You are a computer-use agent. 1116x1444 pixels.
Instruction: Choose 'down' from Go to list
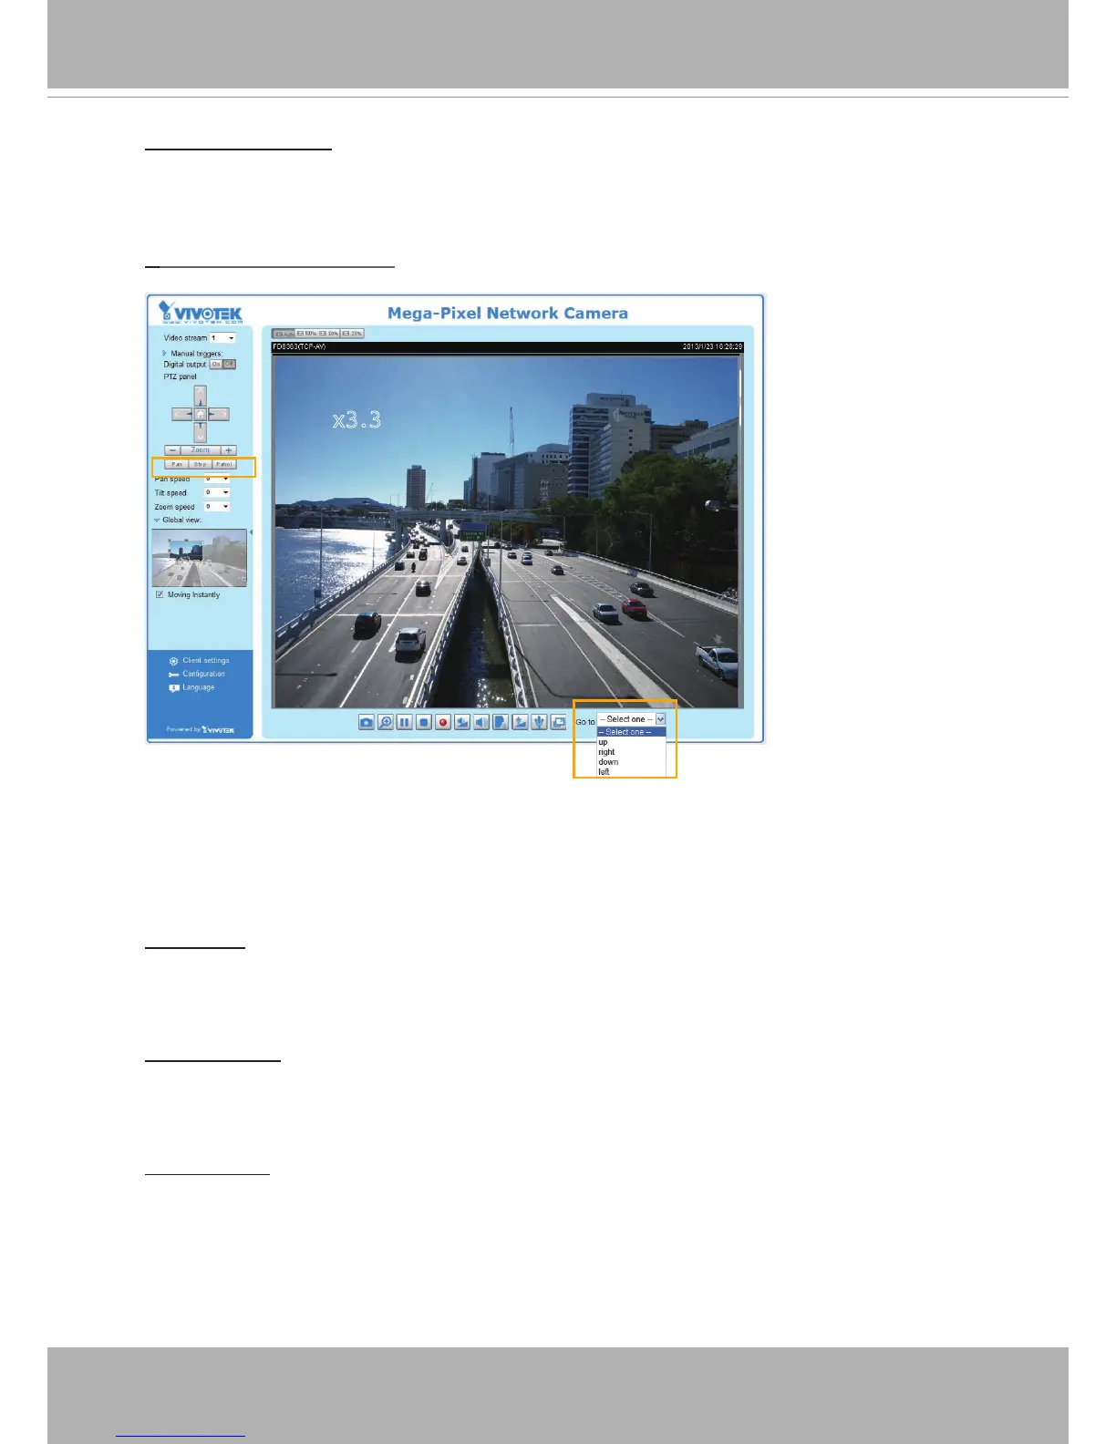click(631, 762)
